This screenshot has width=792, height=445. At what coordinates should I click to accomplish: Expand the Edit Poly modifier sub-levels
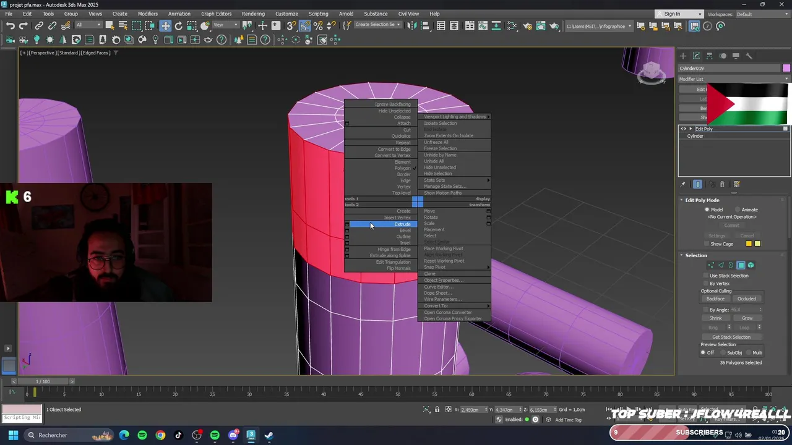click(691, 129)
